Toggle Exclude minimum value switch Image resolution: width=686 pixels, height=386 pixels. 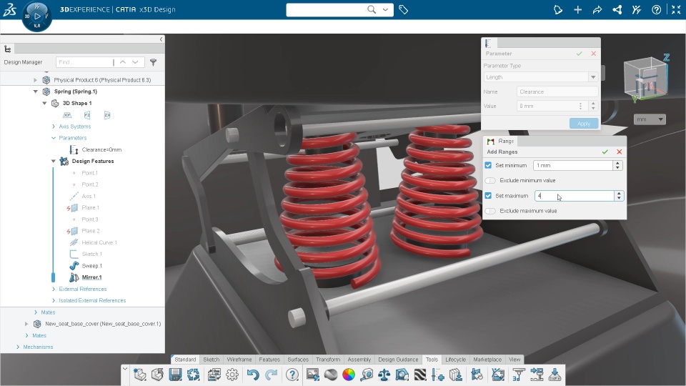tap(490, 180)
